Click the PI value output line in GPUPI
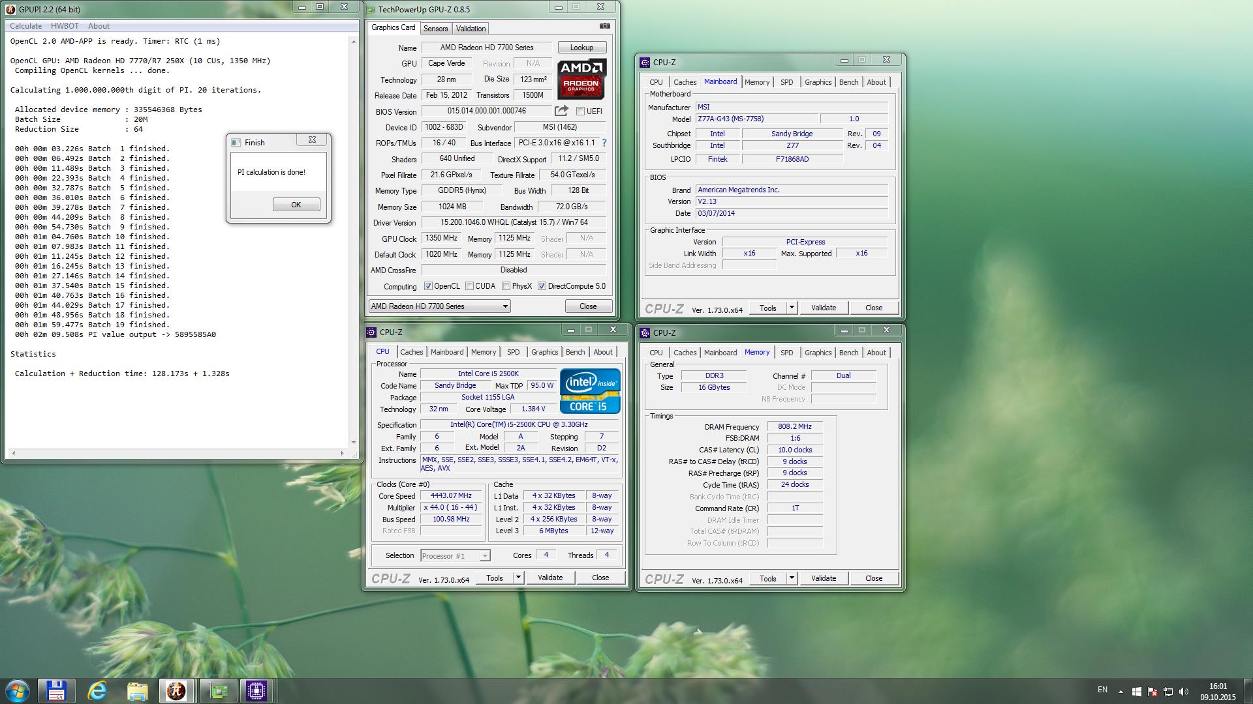This screenshot has width=1253, height=704. pyautogui.click(x=116, y=334)
